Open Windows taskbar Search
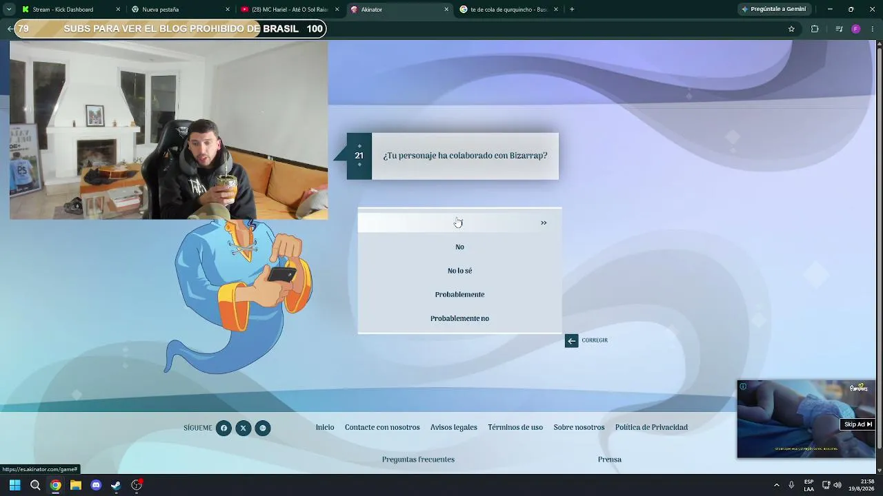Viewport: 883px width, 496px height. [35, 485]
